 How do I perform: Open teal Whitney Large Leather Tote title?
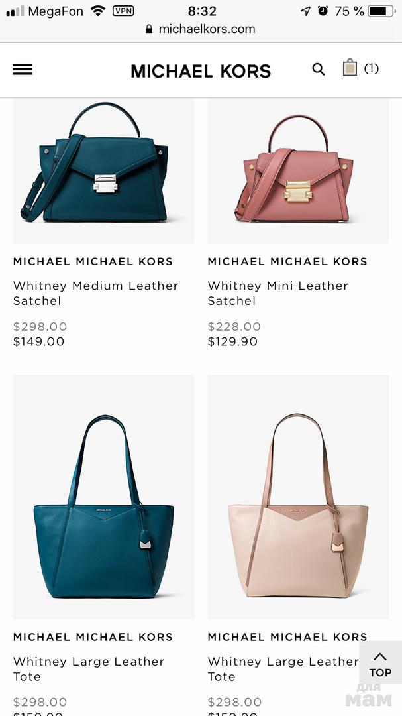point(89,669)
